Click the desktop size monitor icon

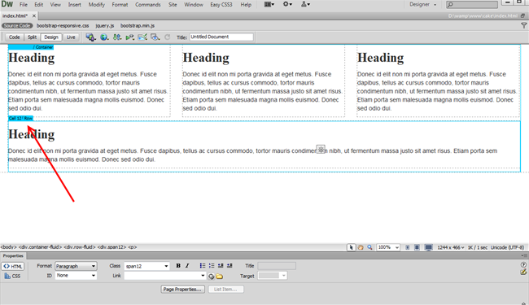click(x=428, y=247)
